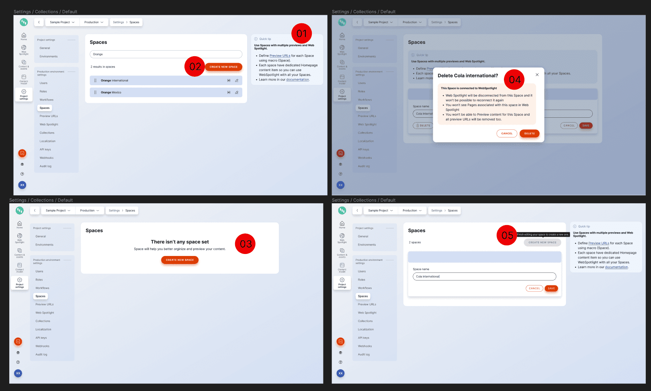
Task: Edit the Orange international space via pencil icon
Action: (237, 81)
